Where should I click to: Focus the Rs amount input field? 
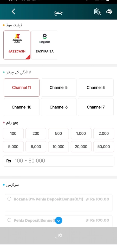[58, 161]
